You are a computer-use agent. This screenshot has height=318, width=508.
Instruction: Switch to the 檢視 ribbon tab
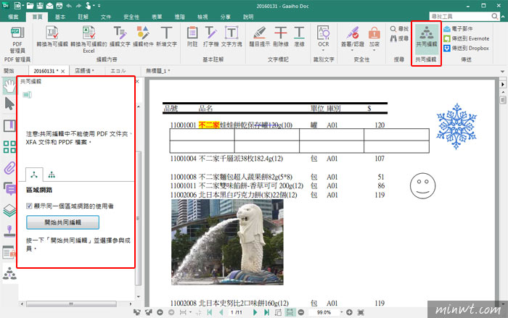(x=202, y=17)
